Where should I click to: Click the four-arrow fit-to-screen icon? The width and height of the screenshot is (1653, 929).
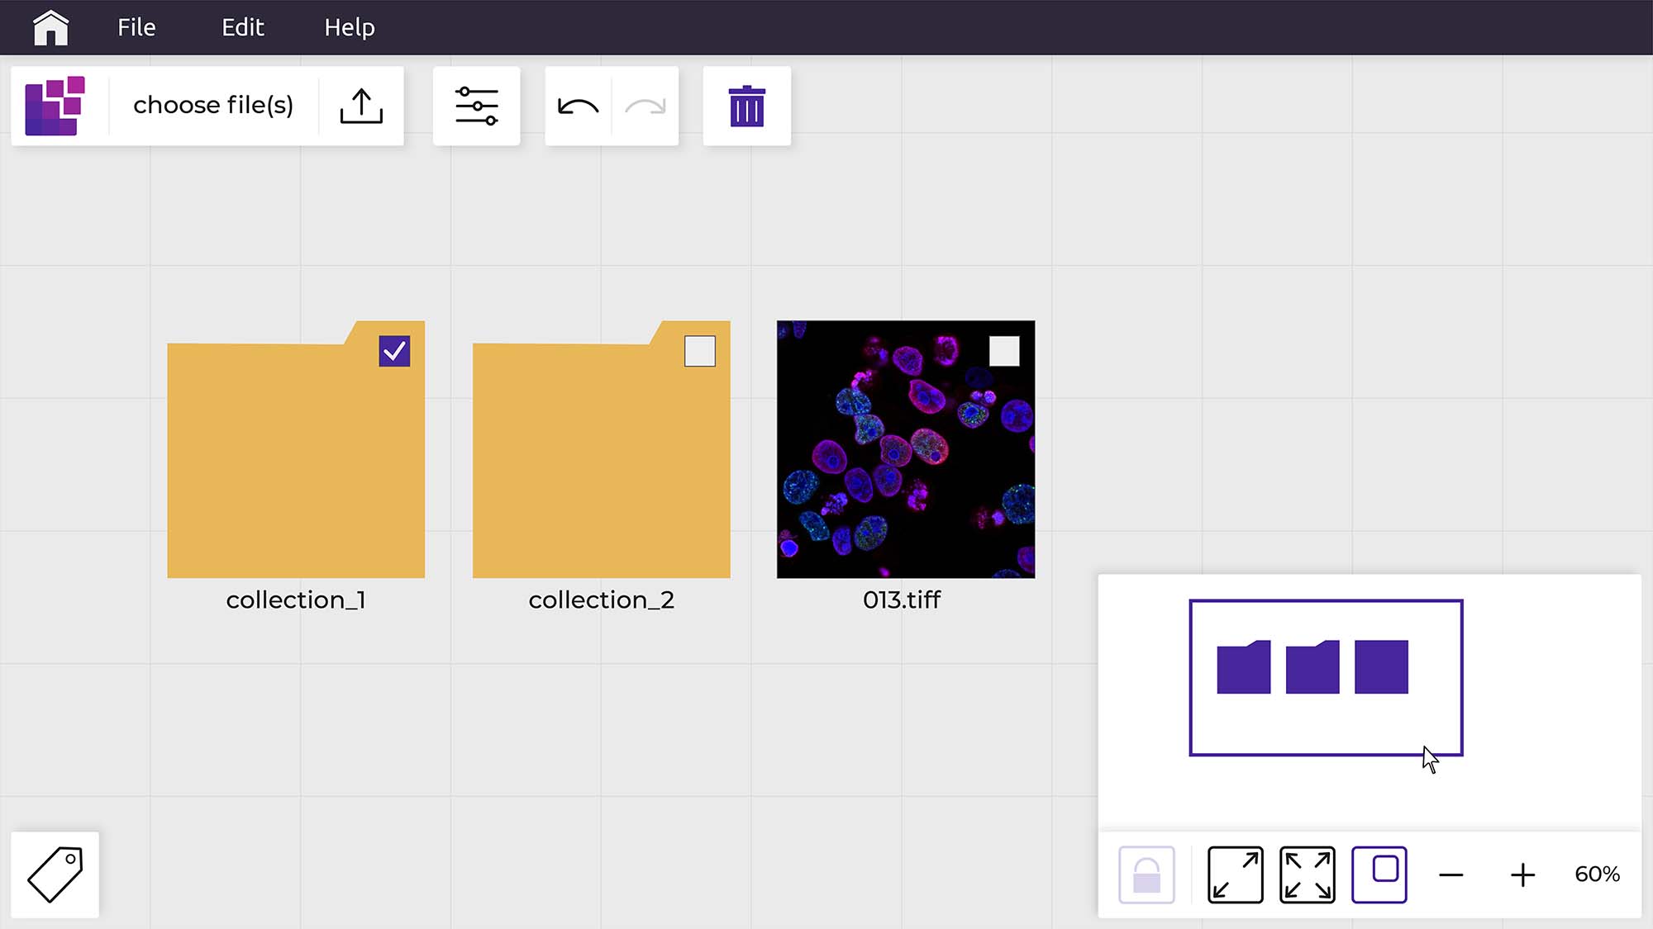pyautogui.click(x=1307, y=874)
